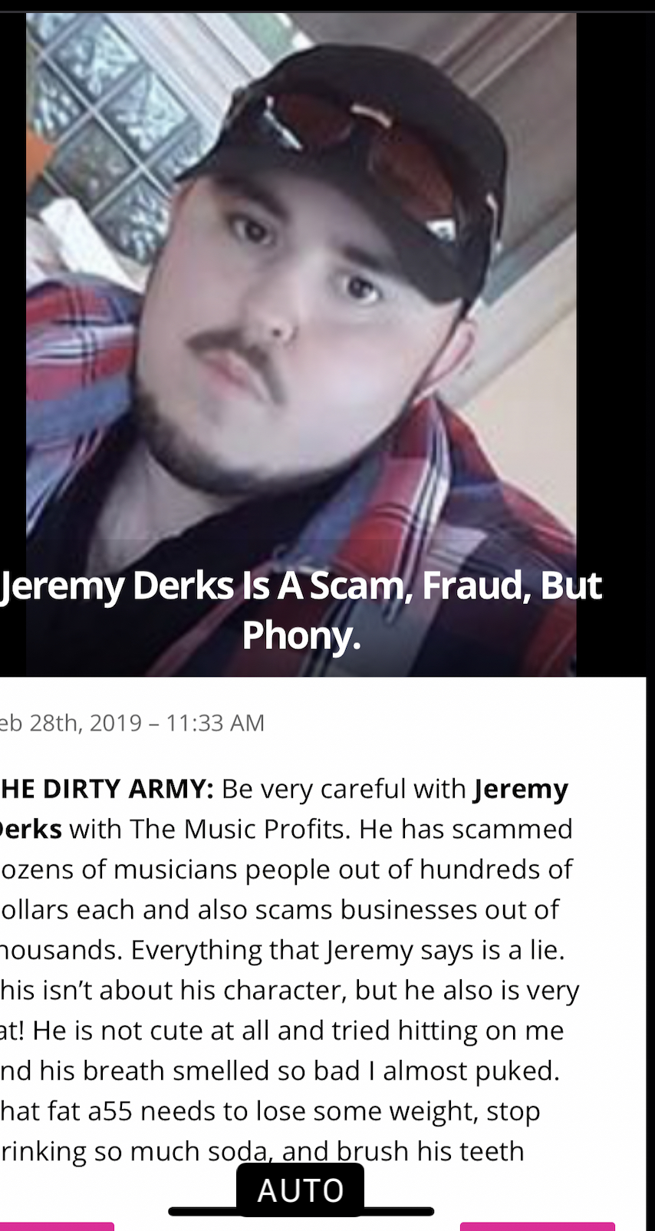Click the "11:33 AM" post time
The width and height of the screenshot is (655, 1231).
pos(215,723)
